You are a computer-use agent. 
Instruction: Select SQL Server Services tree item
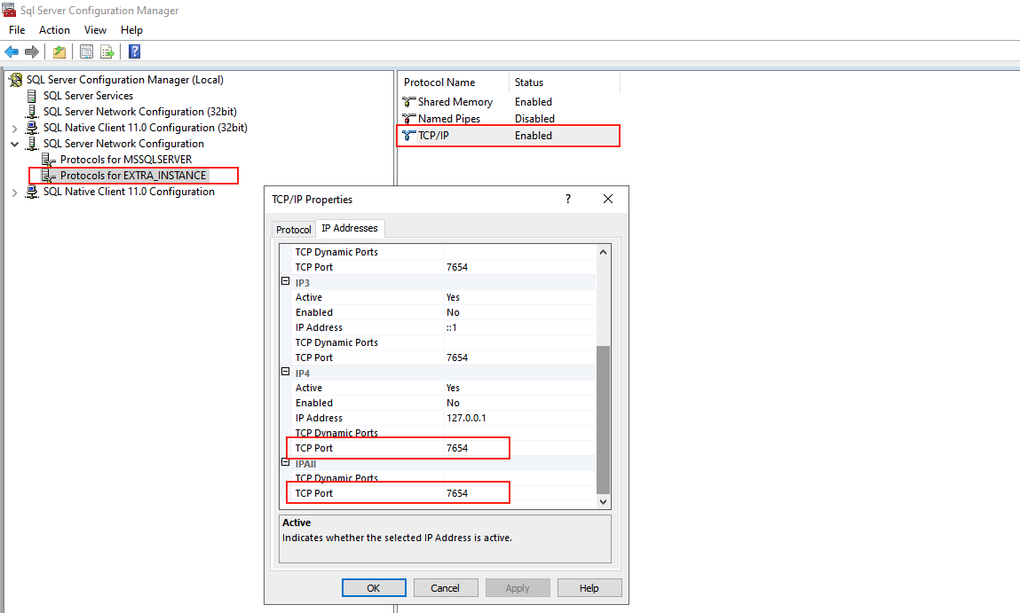(88, 96)
